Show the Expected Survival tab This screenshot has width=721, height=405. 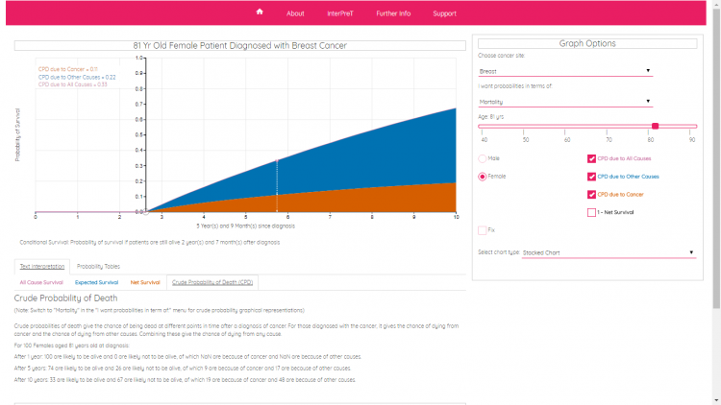click(x=96, y=282)
